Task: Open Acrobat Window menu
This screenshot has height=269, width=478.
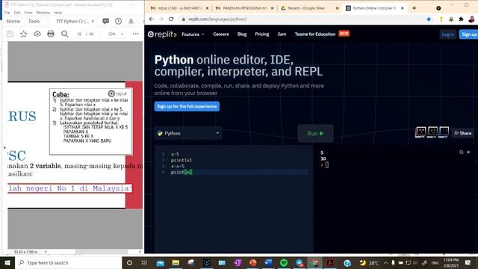Action: [x=43, y=13]
